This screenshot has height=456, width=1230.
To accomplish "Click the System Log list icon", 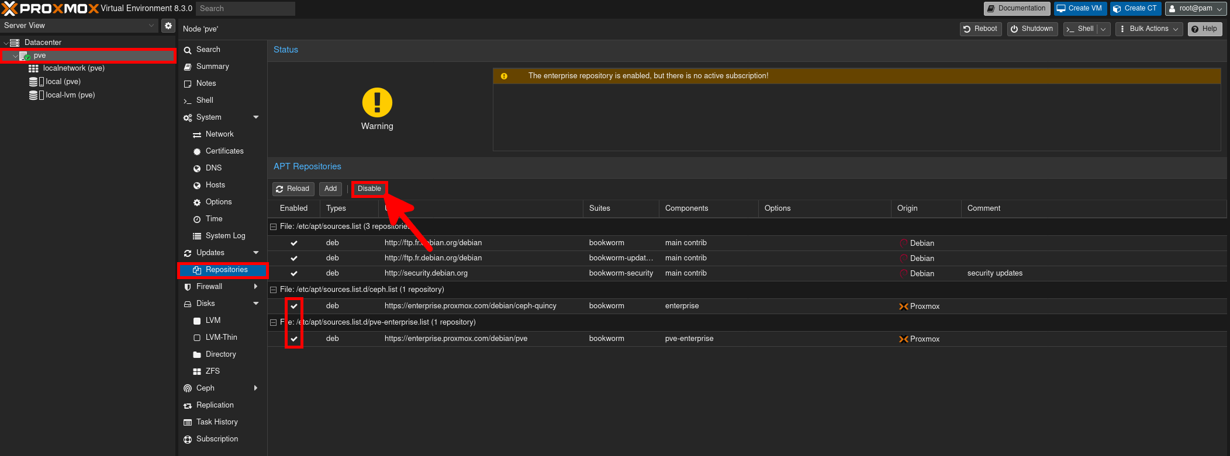I will pyautogui.click(x=197, y=236).
